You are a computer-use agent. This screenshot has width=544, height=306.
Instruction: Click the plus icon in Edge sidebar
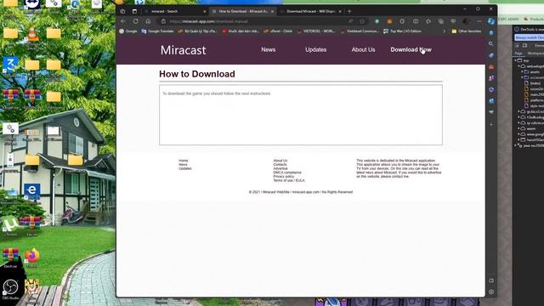coord(491,124)
